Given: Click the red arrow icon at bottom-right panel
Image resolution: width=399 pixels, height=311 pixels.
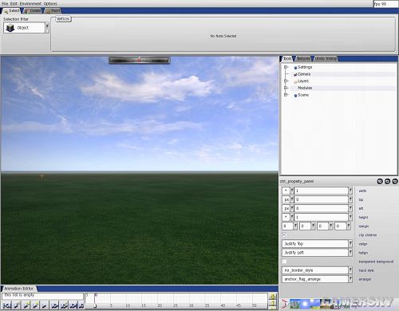Looking at the screenshot, I should click(x=285, y=303).
